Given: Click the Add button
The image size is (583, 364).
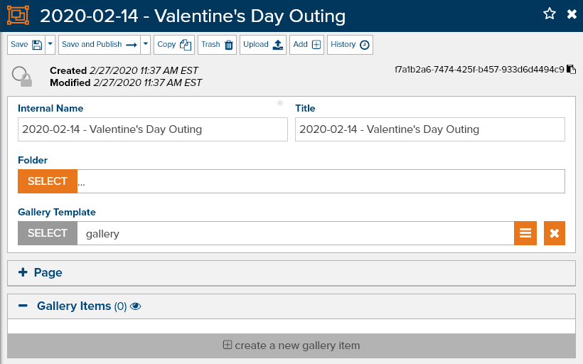Looking at the screenshot, I should coord(306,45).
